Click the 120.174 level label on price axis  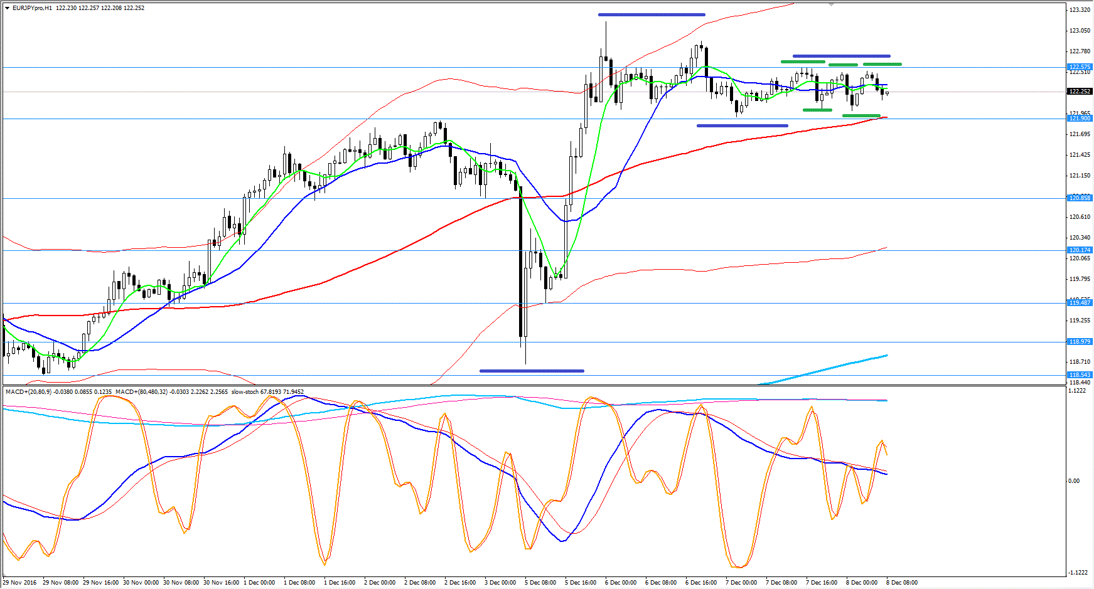[1080, 250]
